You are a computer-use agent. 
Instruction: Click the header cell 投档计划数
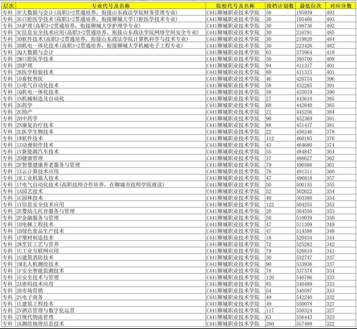(x=280, y=6)
